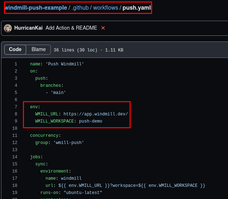Select line number 5
This screenshot has width=228, height=199.
[16, 93]
